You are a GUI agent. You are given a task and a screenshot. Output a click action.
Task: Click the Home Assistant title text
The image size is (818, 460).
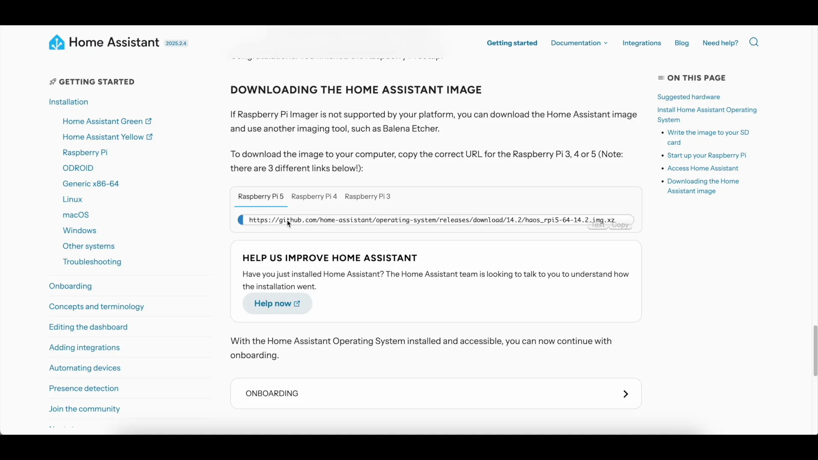(114, 42)
